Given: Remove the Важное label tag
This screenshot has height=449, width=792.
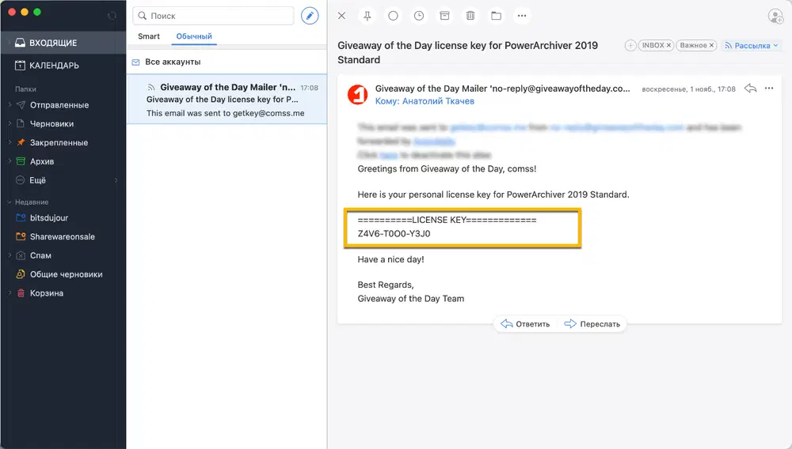Looking at the screenshot, I should tap(711, 45).
